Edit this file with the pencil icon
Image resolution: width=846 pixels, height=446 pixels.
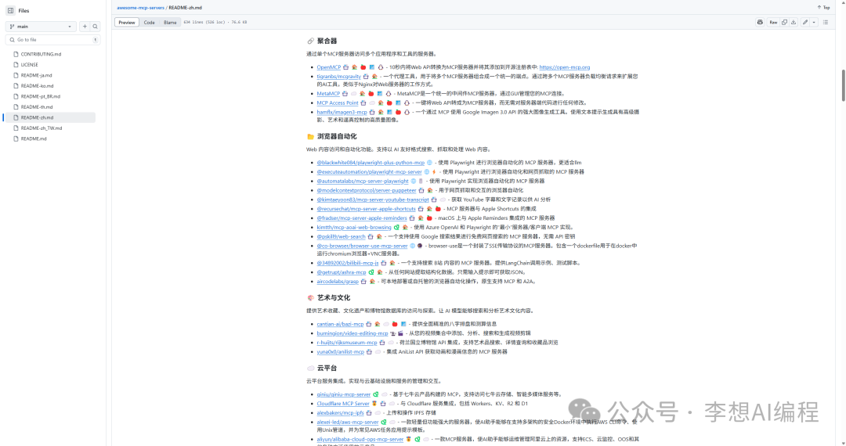click(x=805, y=22)
